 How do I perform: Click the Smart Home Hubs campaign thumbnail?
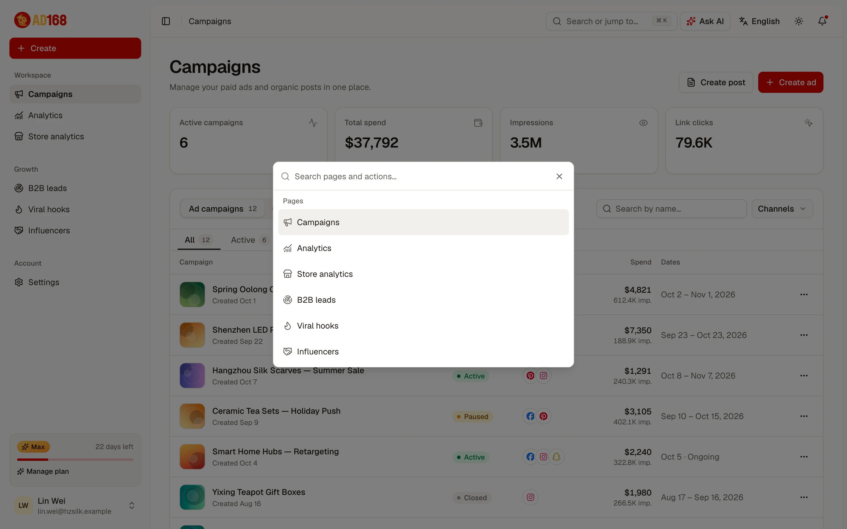[192, 457]
